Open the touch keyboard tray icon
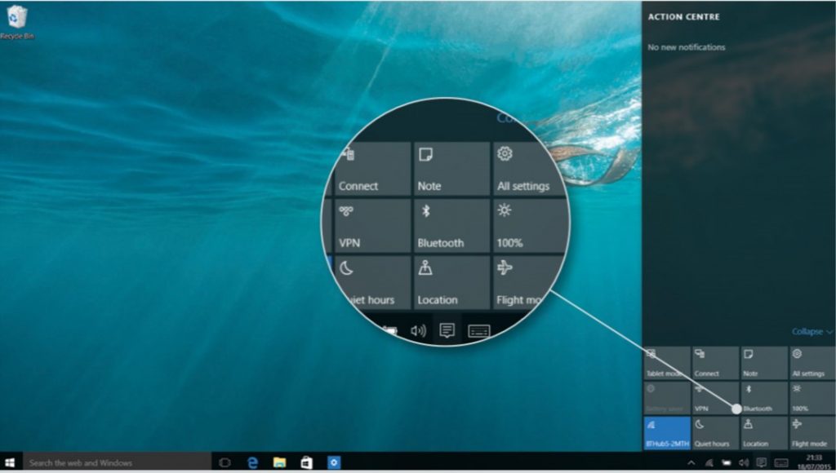The height and width of the screenshot is (473, 836). (781, 463)
